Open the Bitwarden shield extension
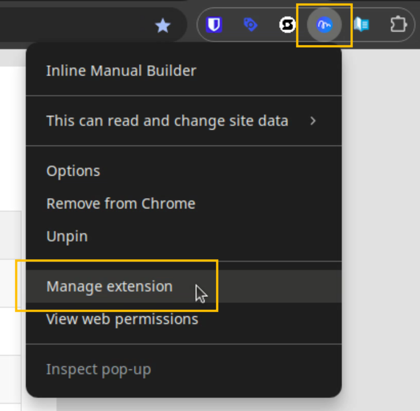The width and height of the screenshot is (420, 411). (214, 25)
